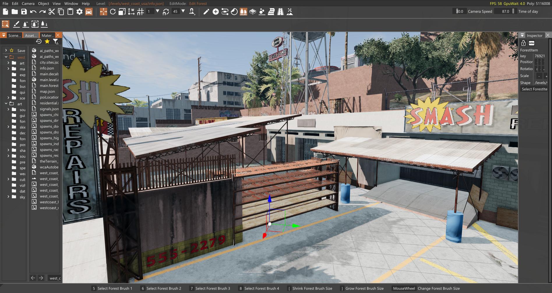Select the info.json file in asset list

click(47, 68)
